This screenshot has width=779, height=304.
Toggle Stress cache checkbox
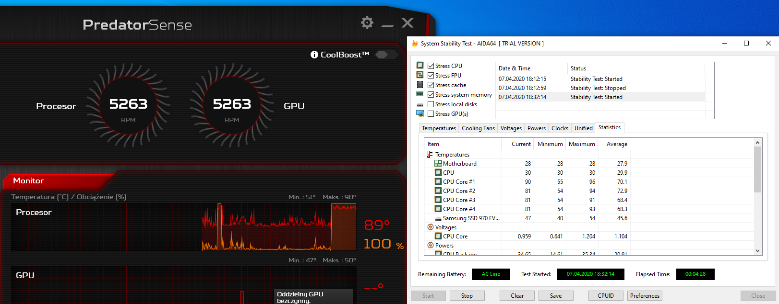pos(431,85)
